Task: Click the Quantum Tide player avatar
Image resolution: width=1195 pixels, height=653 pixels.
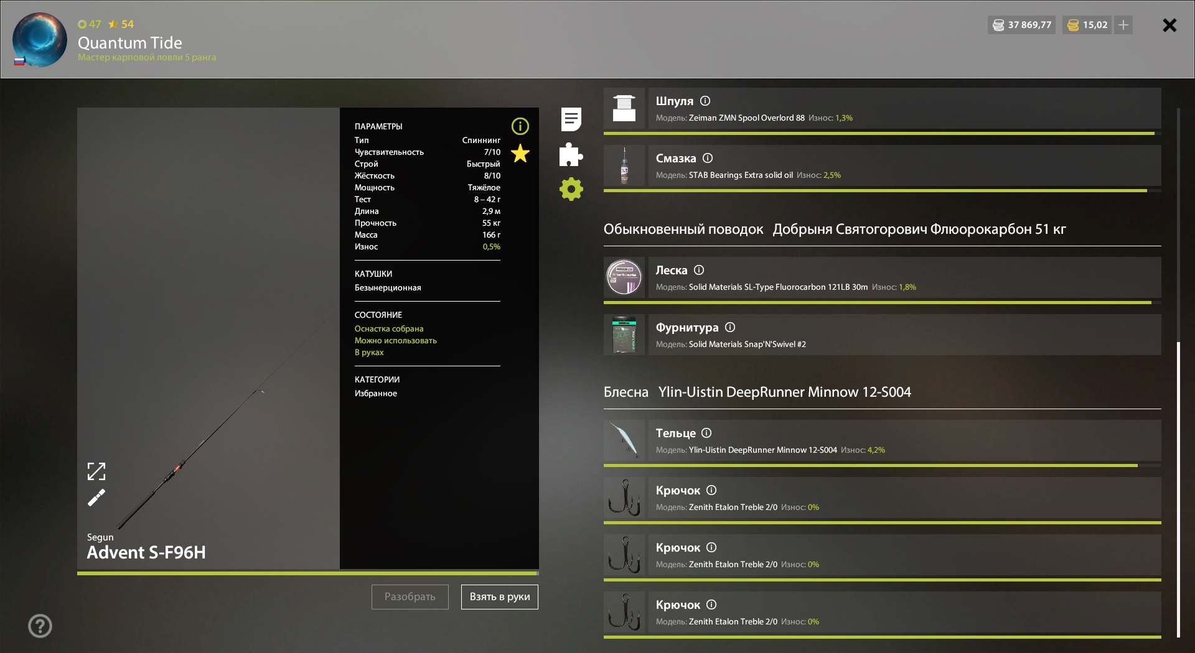Action: 40,40
